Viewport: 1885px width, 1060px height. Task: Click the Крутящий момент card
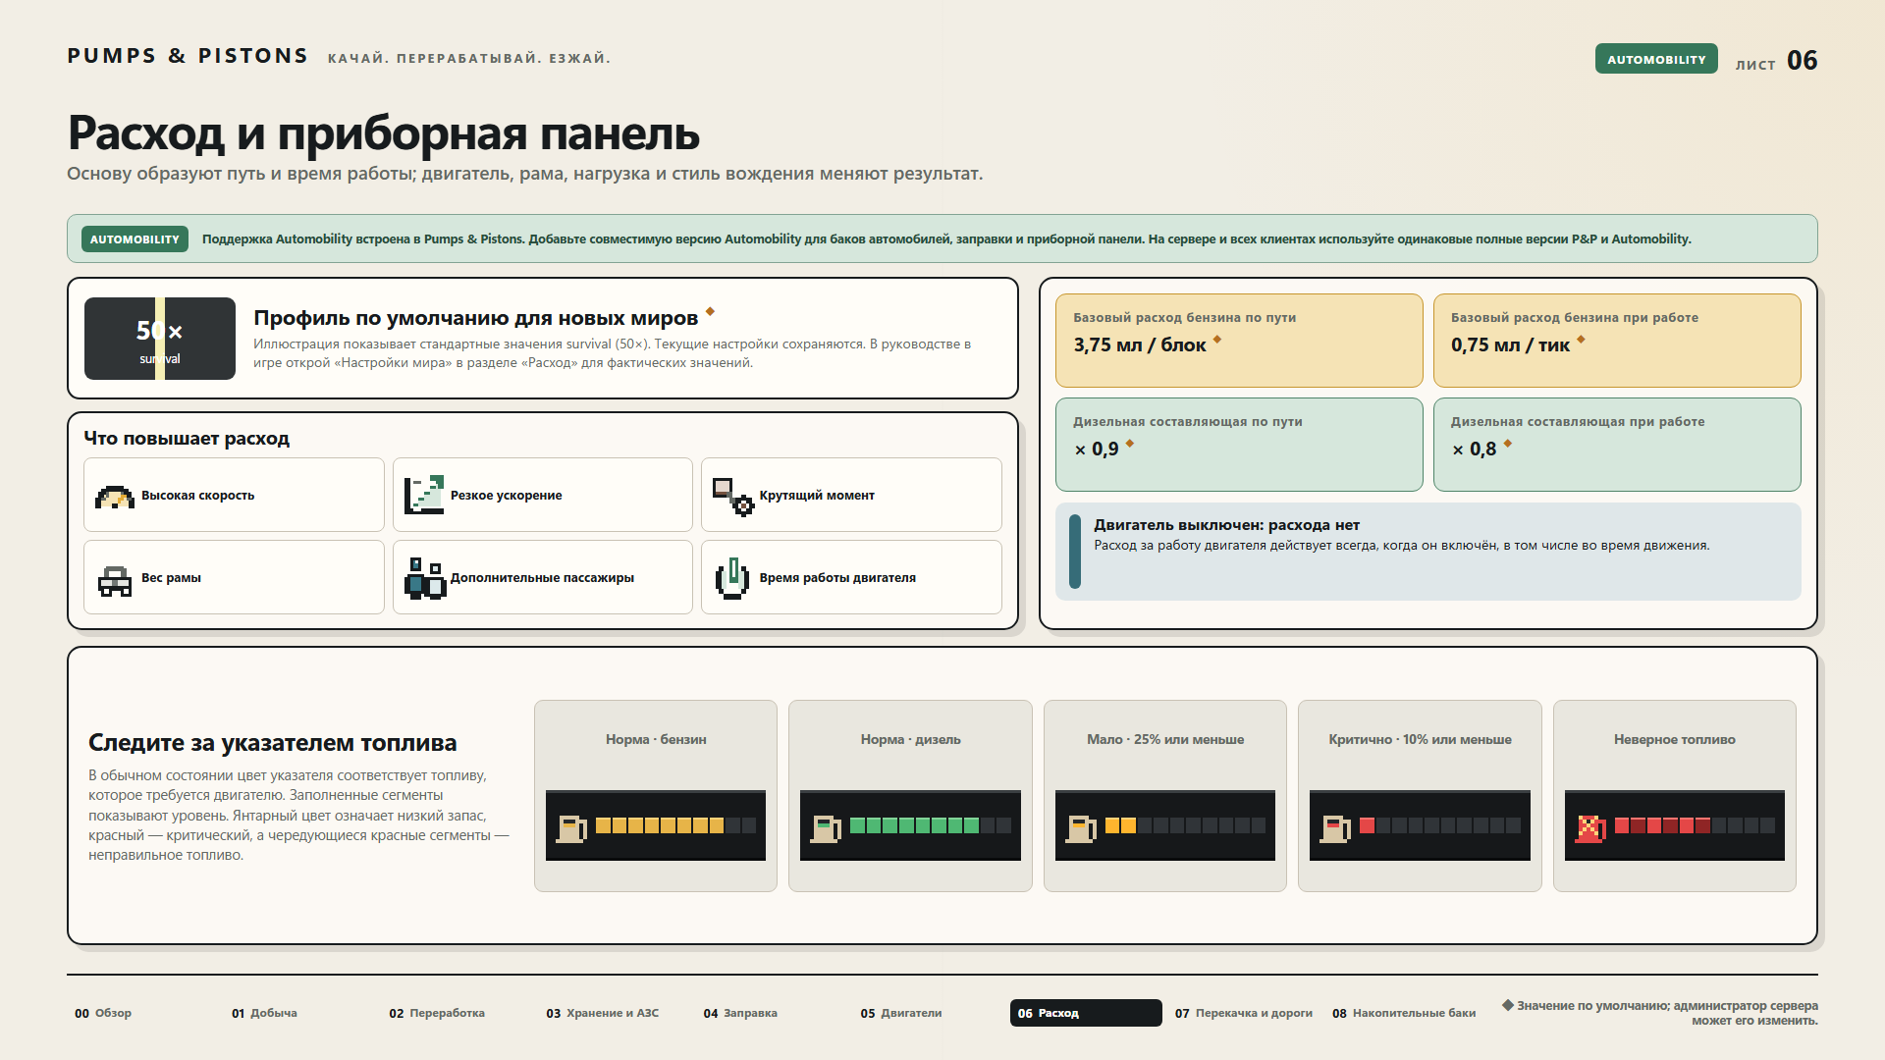(851, 495)
